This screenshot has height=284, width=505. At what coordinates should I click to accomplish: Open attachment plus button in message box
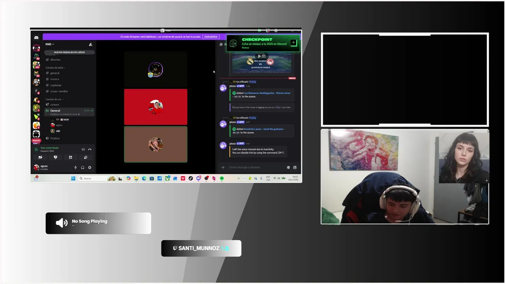pyautogui.click(x=223, y=167)
